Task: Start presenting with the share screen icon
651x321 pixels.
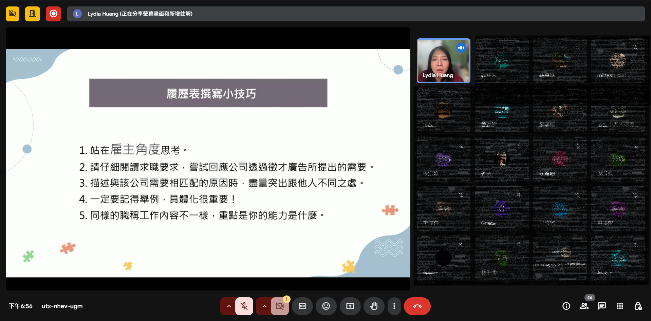Action: (350, 306)
